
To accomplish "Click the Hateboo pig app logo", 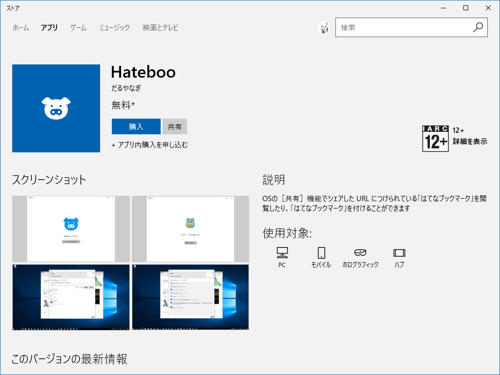I will [x=56, y=108].
